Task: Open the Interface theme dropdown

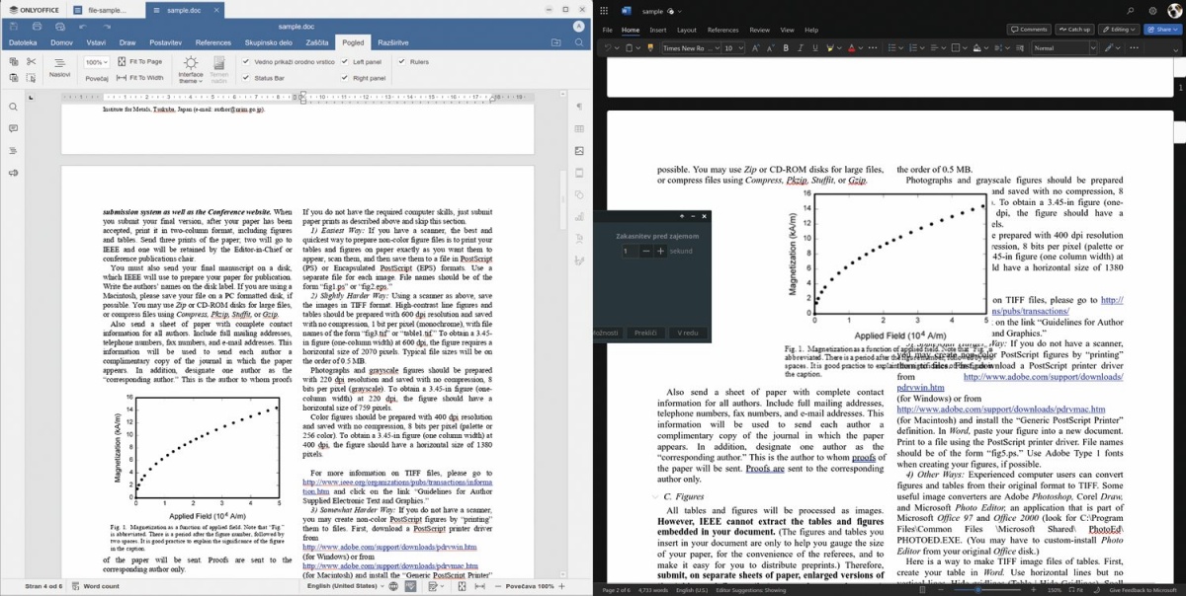Action: [191, 69]
